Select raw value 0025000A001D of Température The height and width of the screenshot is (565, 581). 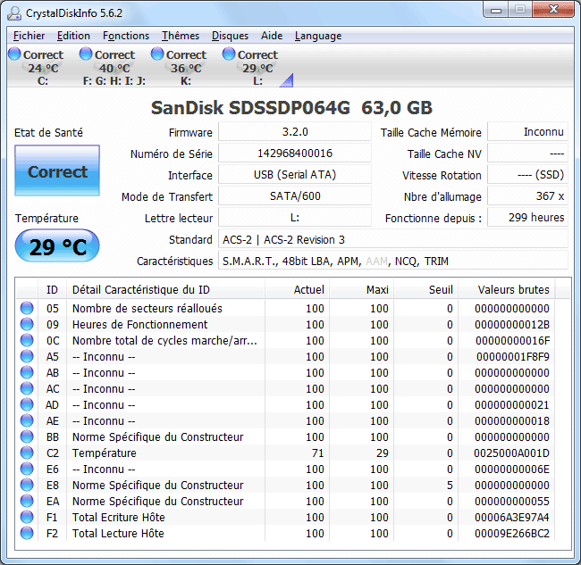(511, 453)
